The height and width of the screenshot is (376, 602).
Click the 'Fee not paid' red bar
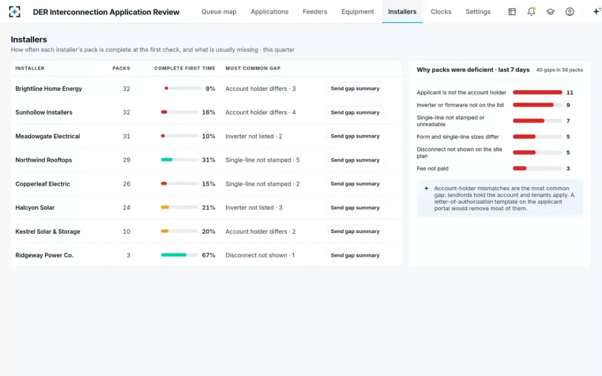pos(520,168)
